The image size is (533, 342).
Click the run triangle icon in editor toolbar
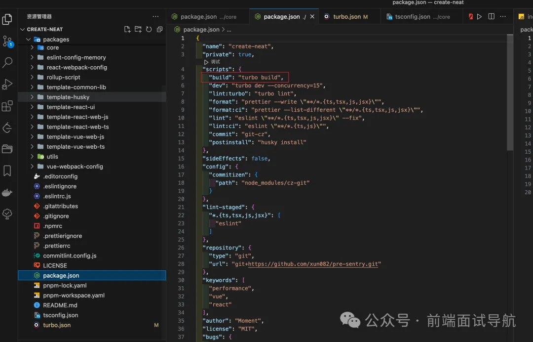tap(479, 16)
